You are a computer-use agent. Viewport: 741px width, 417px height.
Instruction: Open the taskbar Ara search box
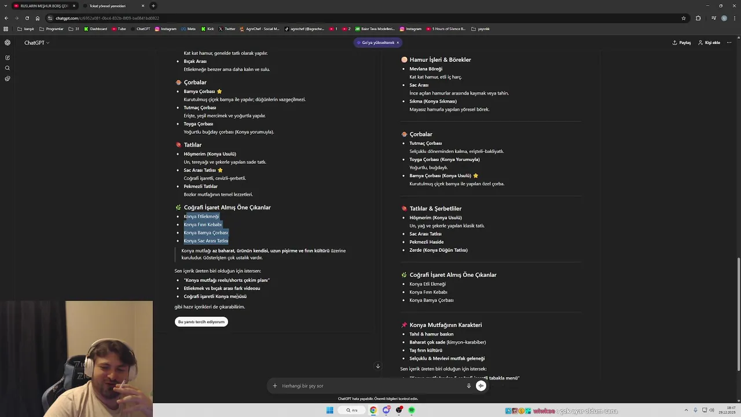[352, 410]
